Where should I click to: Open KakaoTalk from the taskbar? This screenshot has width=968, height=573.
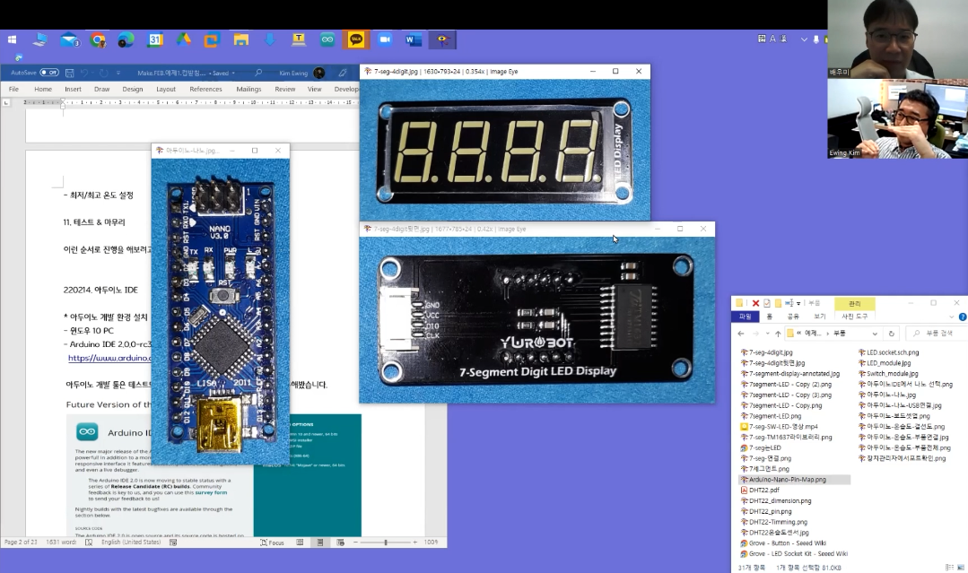click(356, 40)
